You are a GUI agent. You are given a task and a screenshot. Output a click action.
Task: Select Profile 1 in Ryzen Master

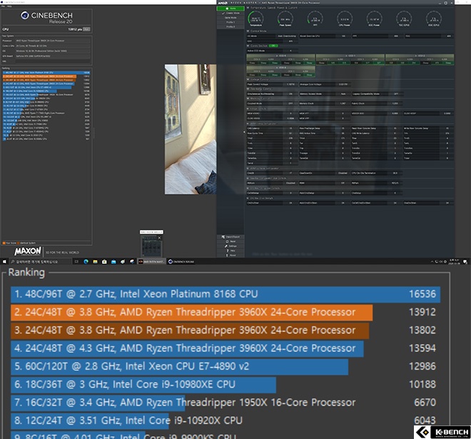(x=231, y=22)
